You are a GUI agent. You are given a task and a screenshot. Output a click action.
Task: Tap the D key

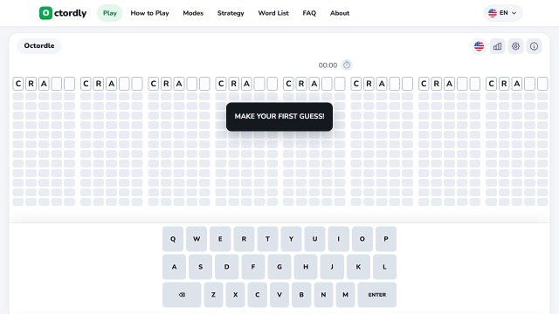(227, 267)
